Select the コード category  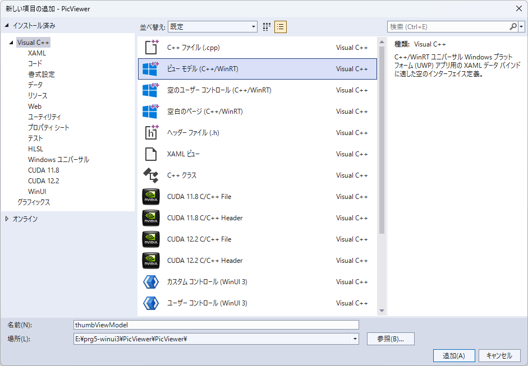[35, 63]
